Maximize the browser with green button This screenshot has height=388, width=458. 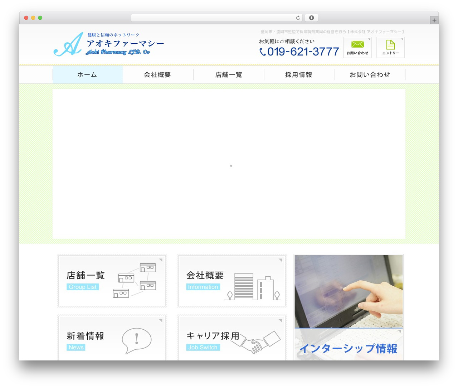click(x=40, y=18)
